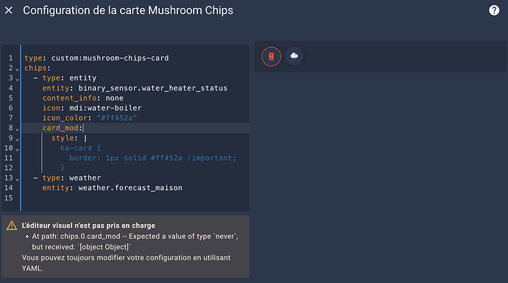Collapse the ha-card rule at line 10

17,149
